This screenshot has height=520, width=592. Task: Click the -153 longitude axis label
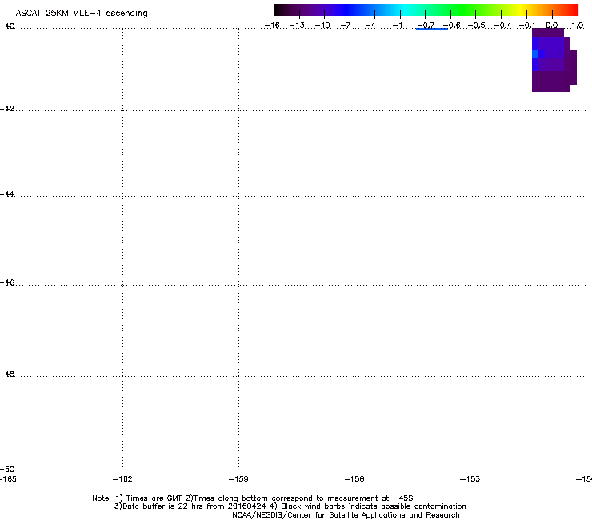[470, 479]
